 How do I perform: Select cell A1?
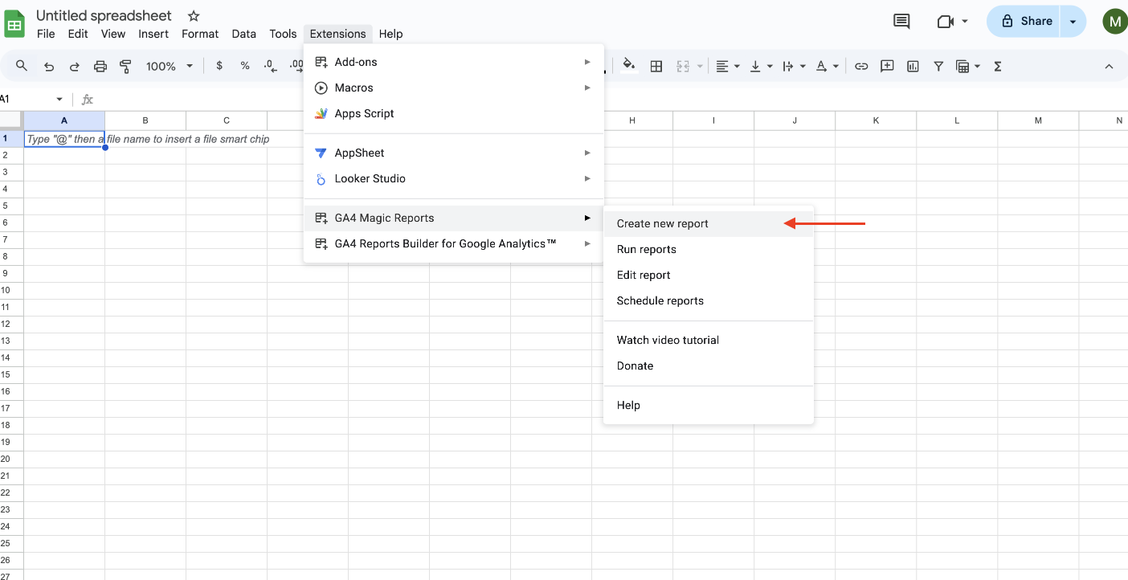pyautogui.click(x=64, y=139)
